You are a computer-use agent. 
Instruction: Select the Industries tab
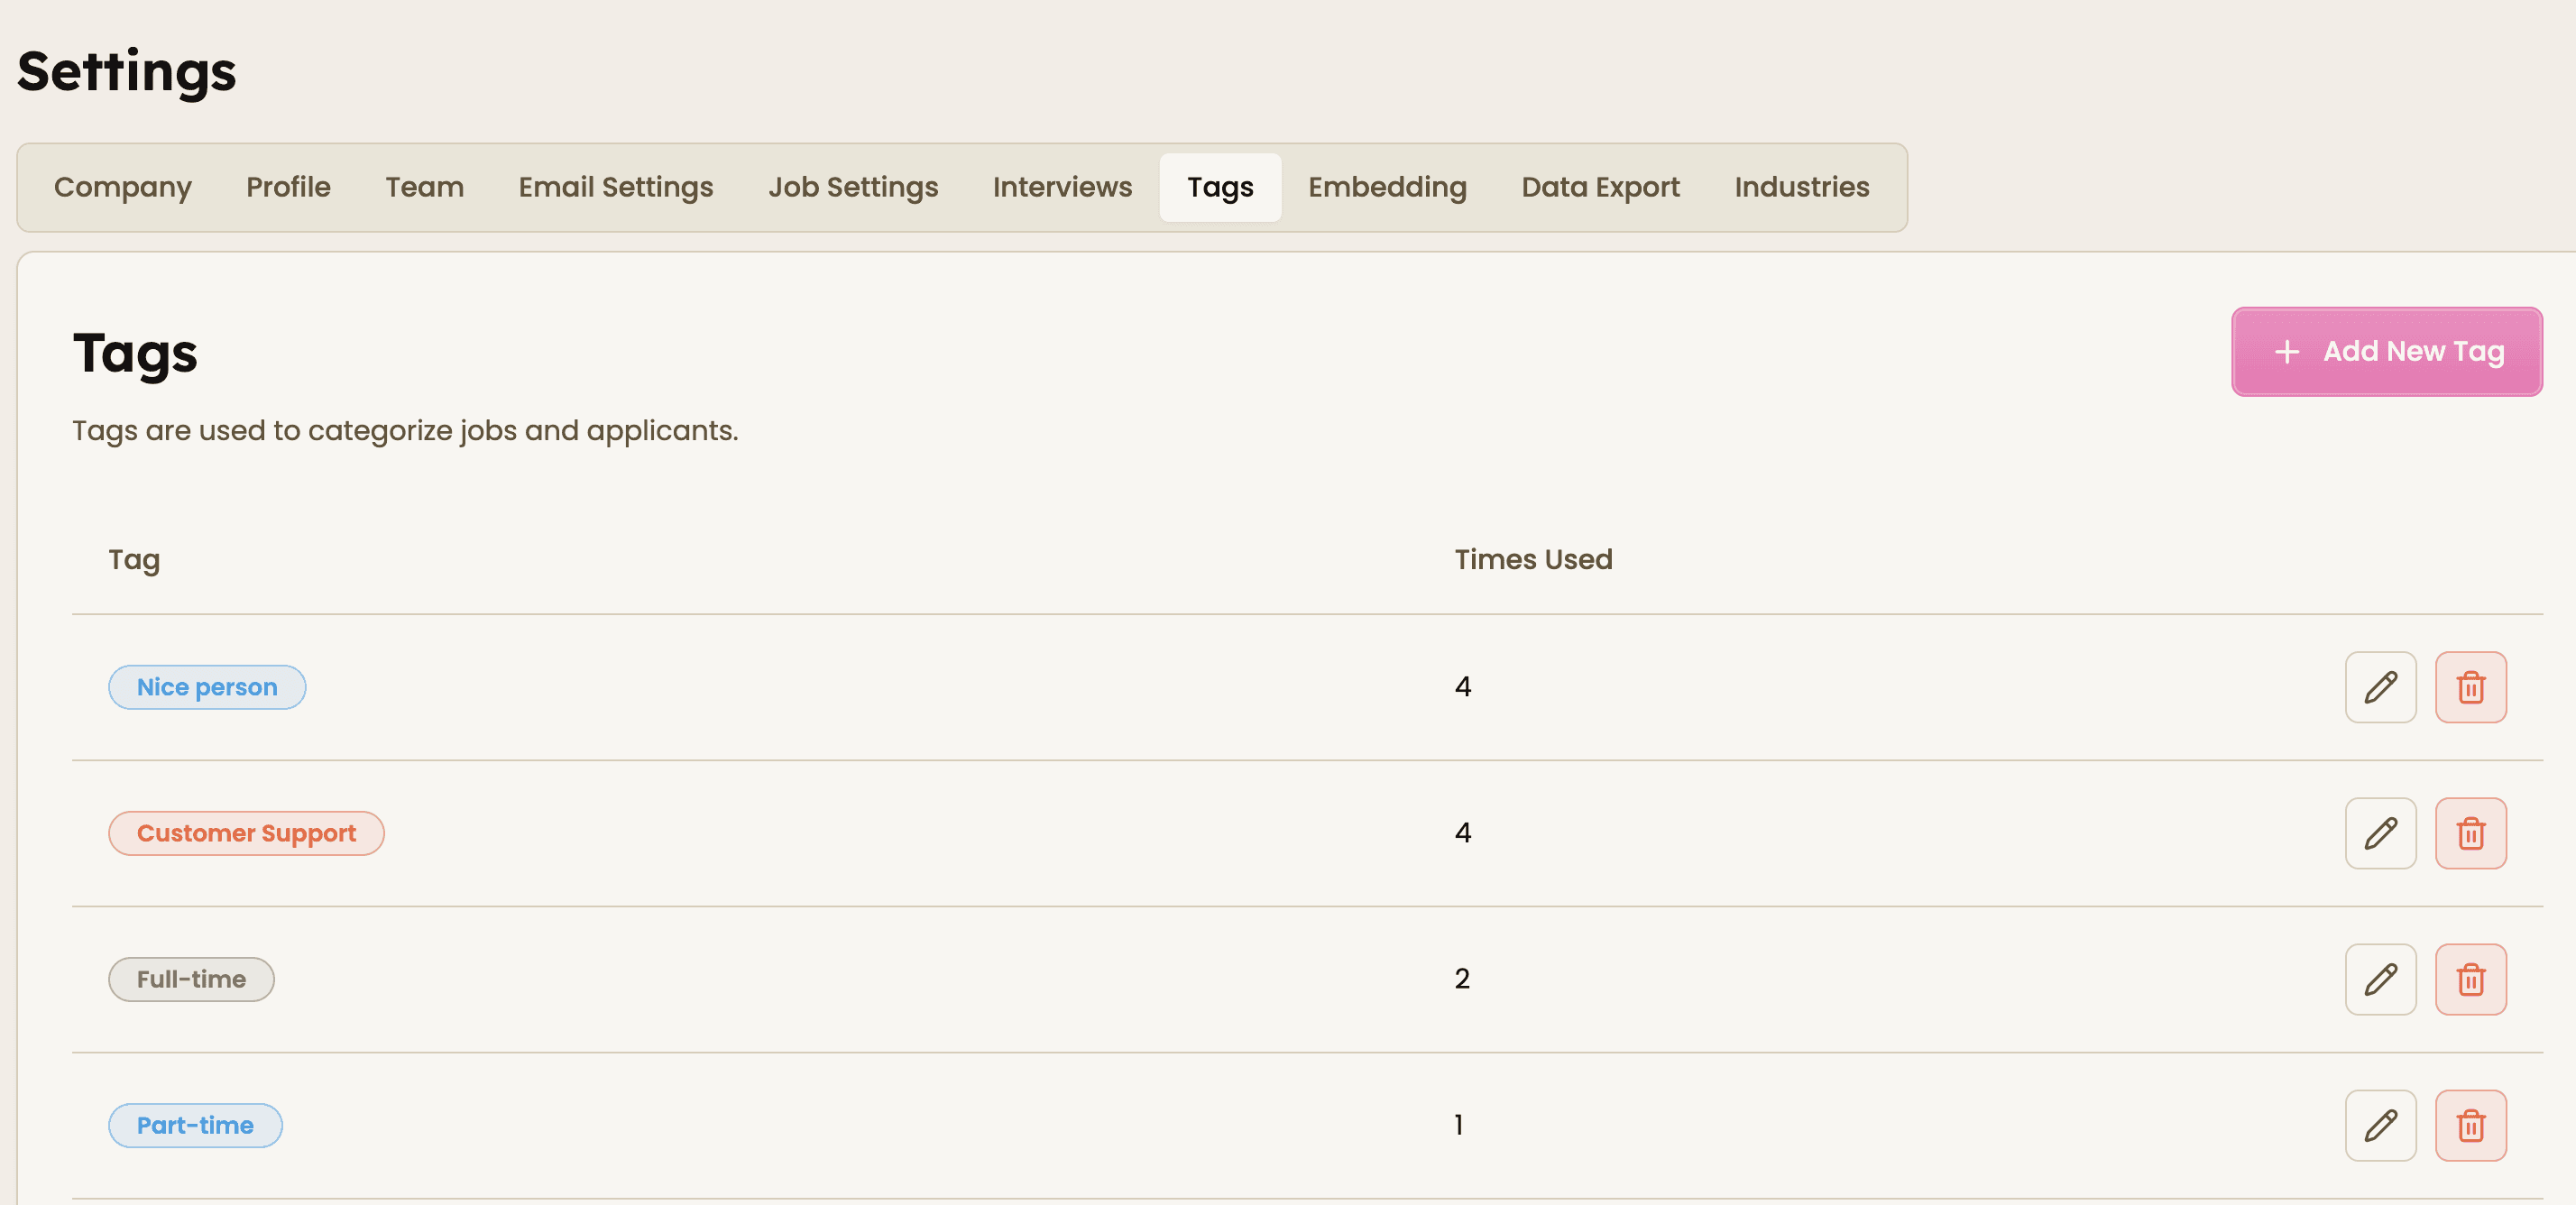click(1801, 187)
